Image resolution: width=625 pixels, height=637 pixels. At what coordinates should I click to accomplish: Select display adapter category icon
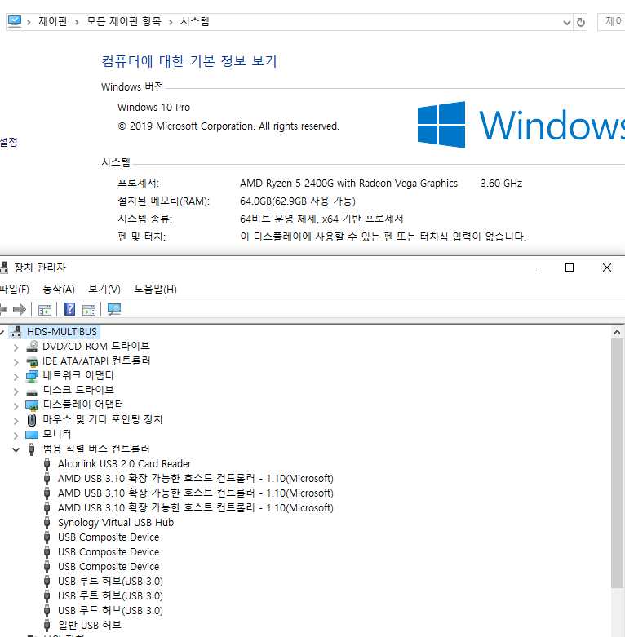pos(32,405)
